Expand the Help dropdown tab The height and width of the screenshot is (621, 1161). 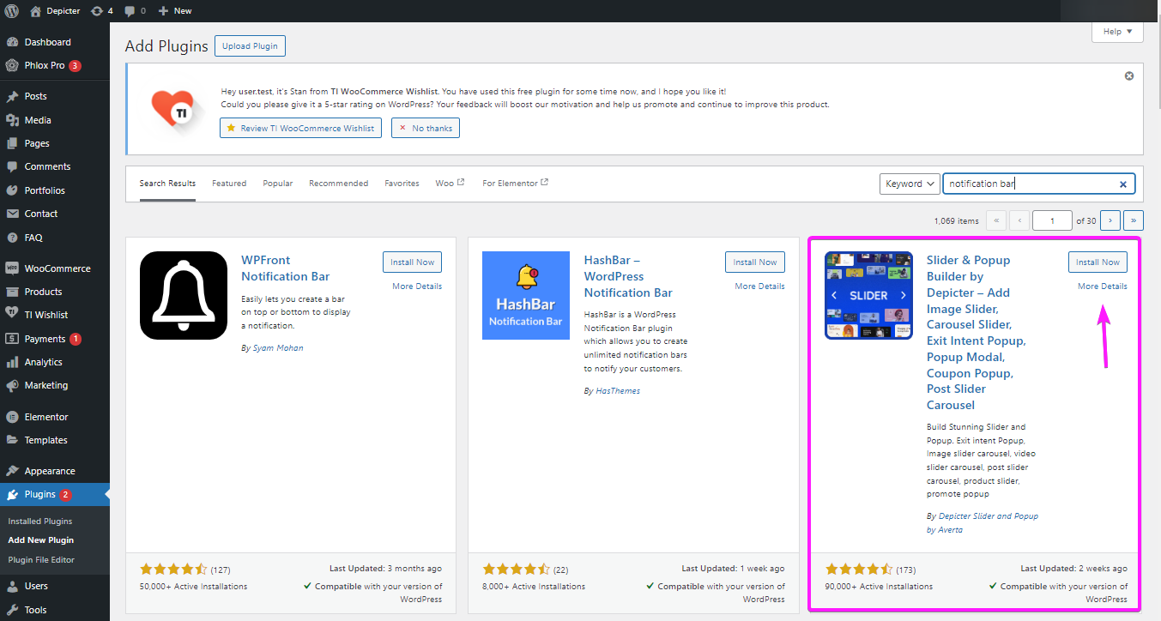coord(1117,32)
